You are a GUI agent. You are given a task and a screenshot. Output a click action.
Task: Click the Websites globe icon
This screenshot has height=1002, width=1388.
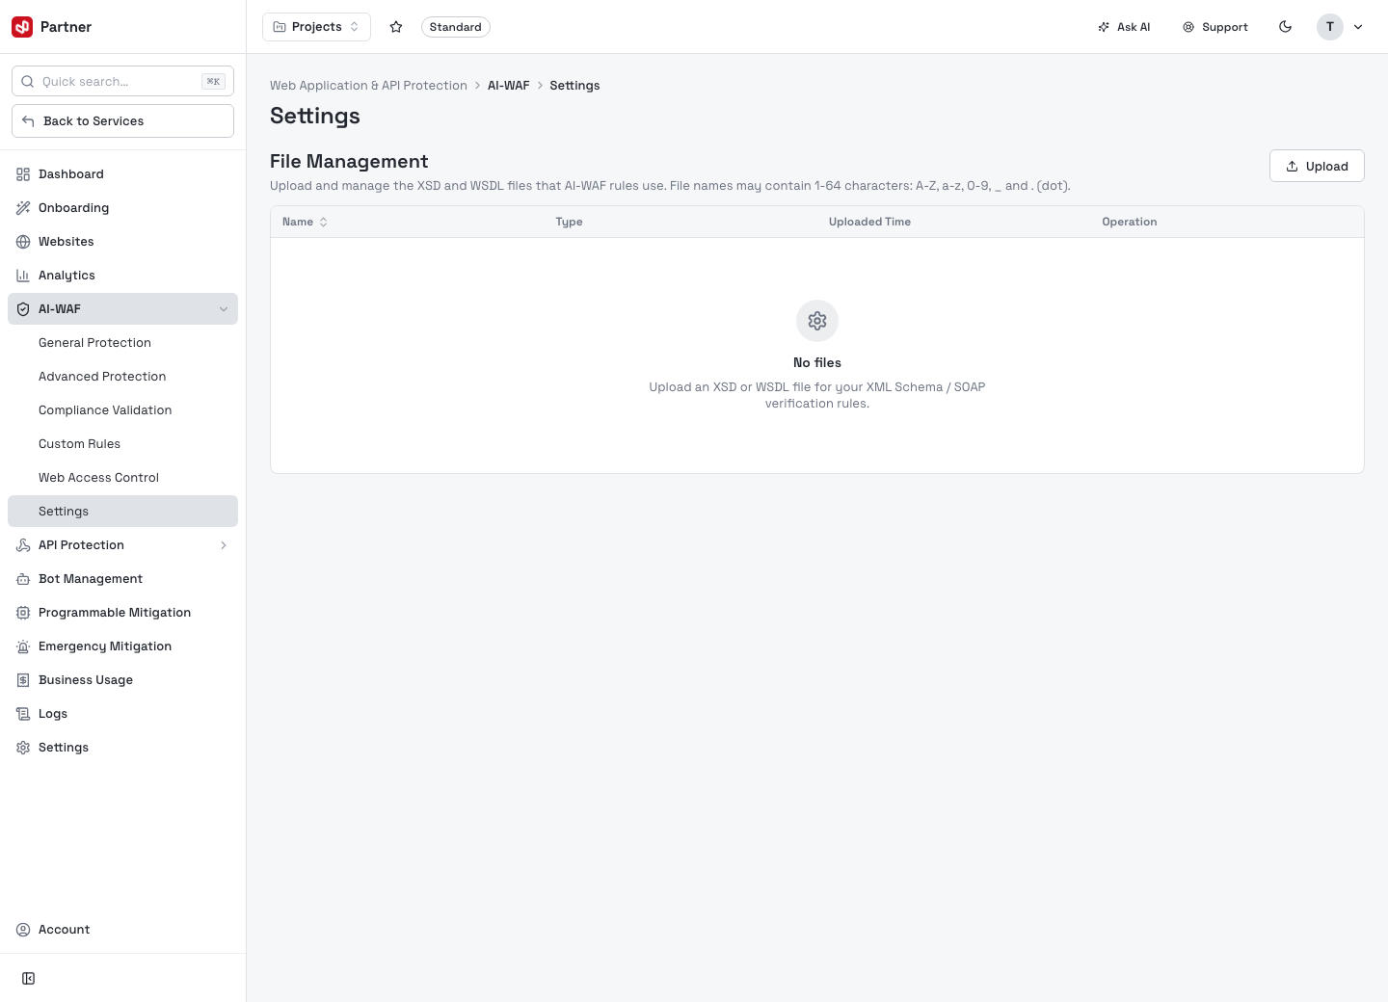[23, 242]
